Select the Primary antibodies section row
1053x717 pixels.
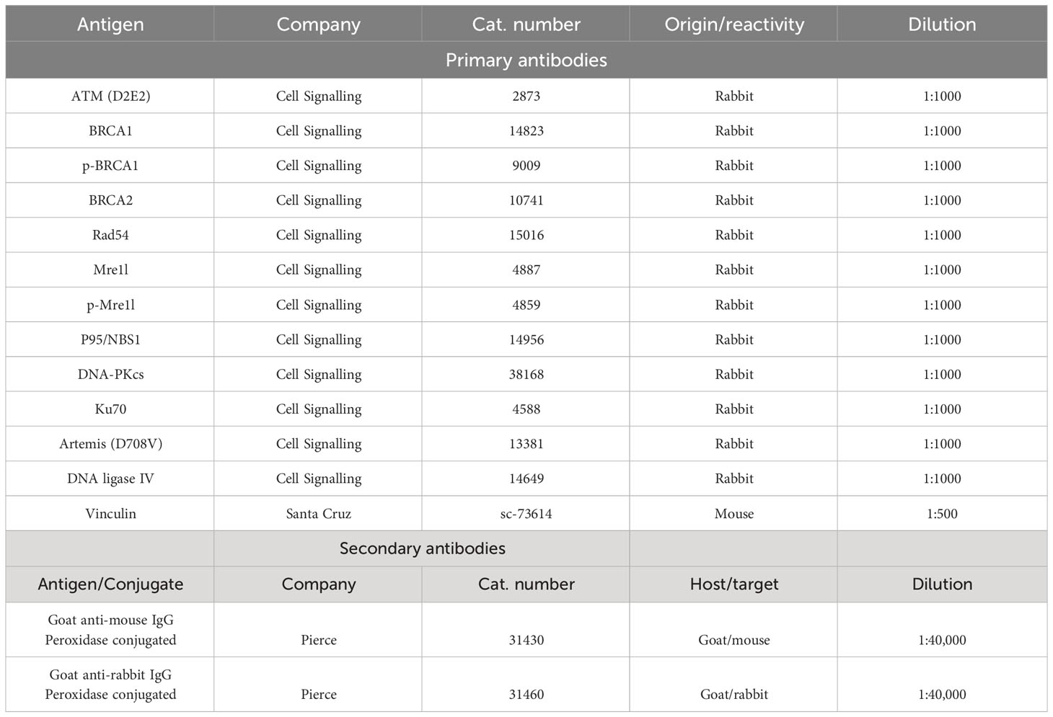tap(526, 60)
